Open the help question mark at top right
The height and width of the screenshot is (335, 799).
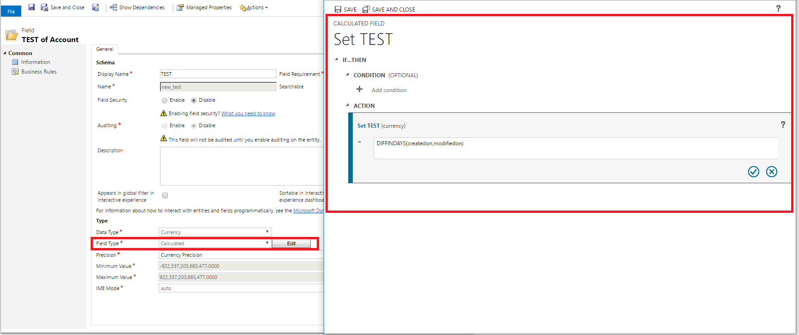click(778, 8)
